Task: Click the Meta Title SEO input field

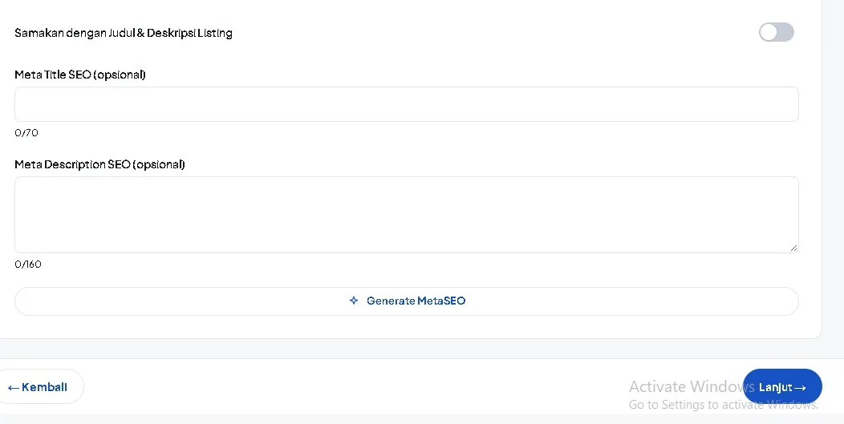Action: pos(407,104)
